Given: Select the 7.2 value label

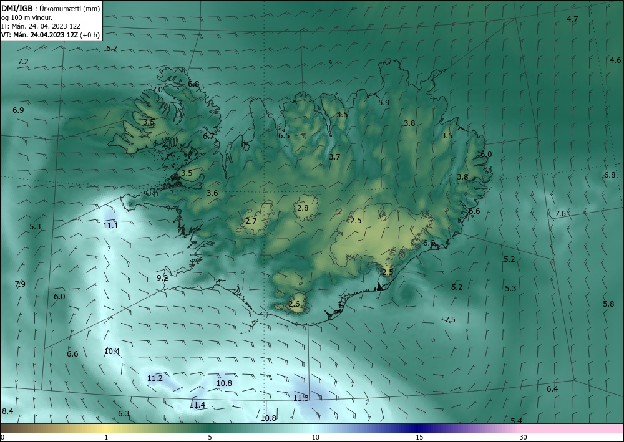Looking at the screenshot, I should click(24, 62).
